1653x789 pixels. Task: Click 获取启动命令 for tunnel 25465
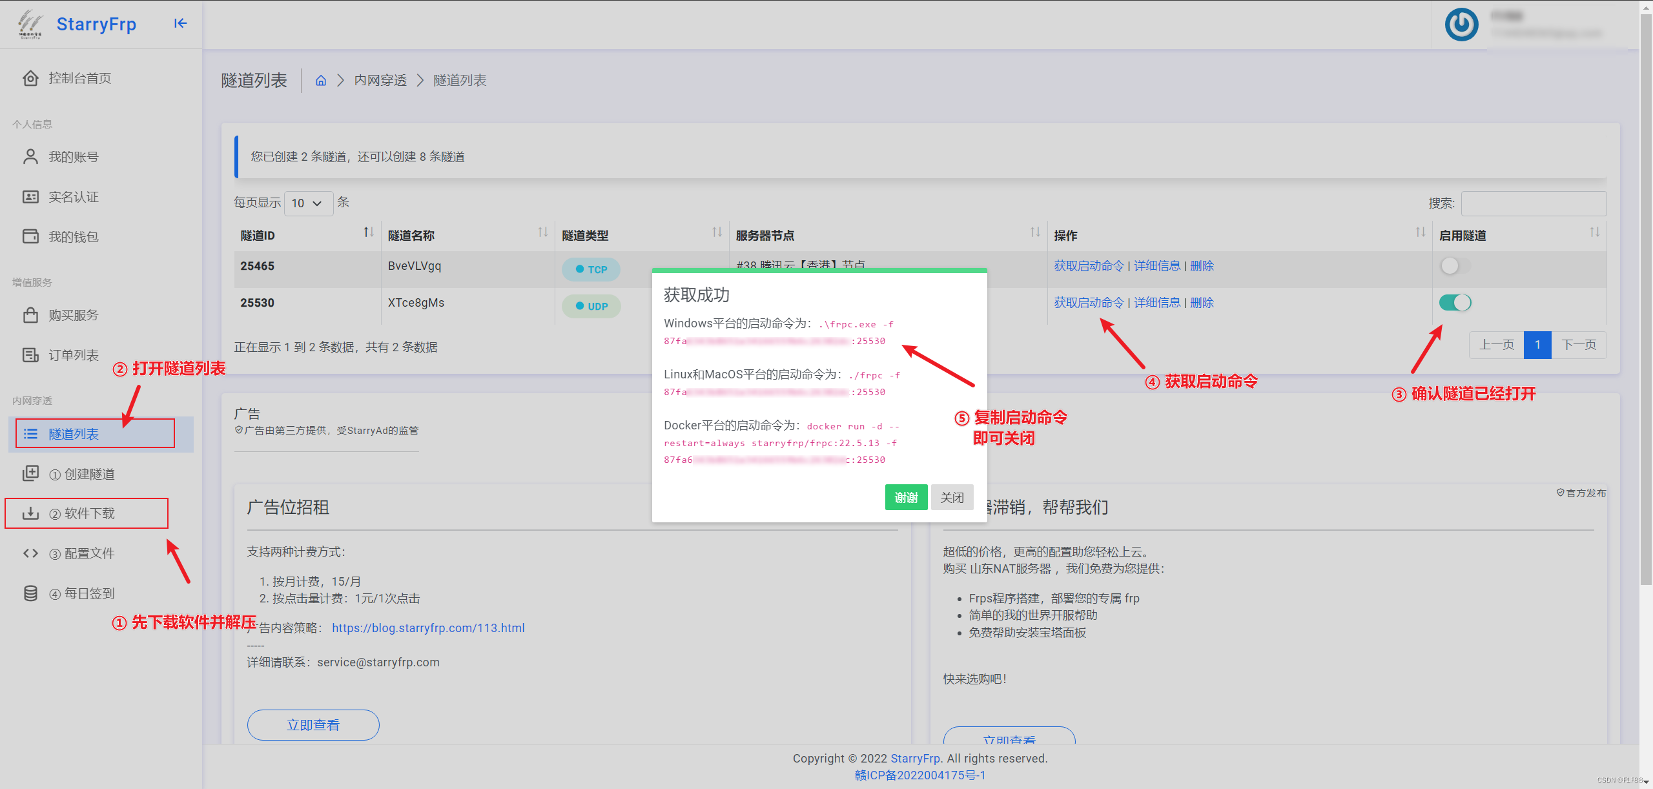click(1089, 265)
